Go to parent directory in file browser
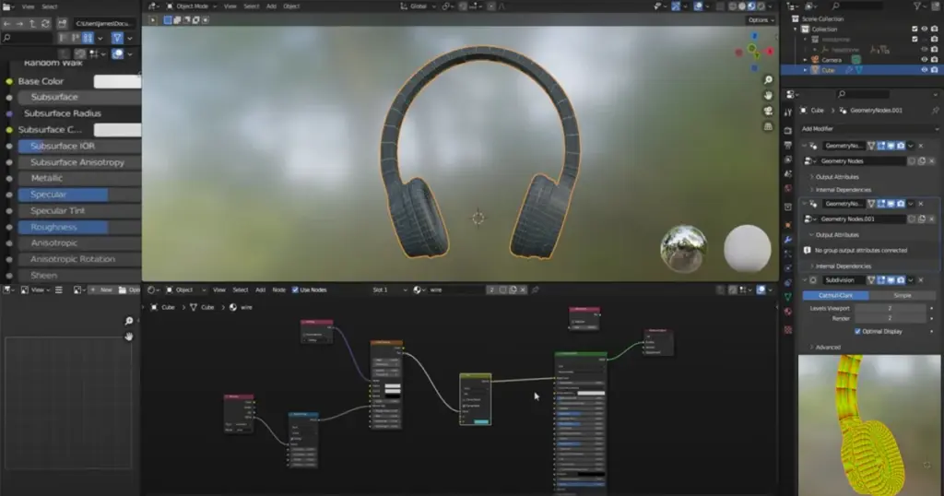 coord(32,23)
